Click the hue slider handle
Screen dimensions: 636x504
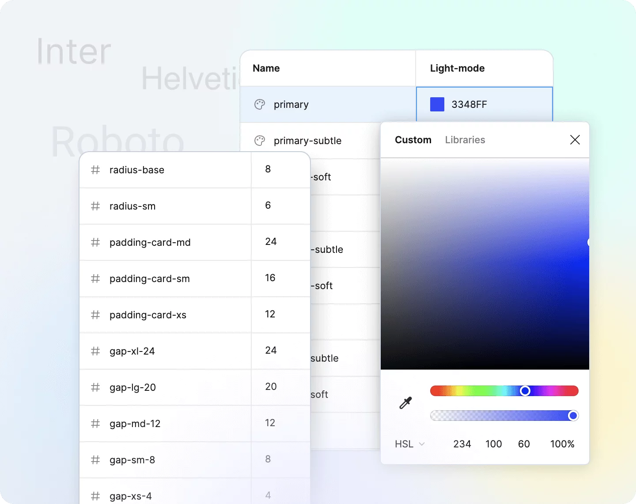click(x=525, y=391)
